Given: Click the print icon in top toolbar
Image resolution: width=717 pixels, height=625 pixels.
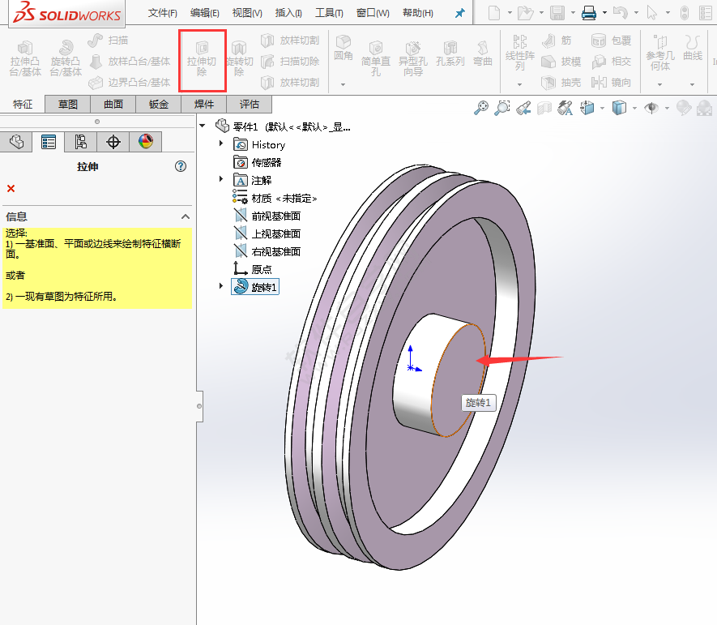Looking at the screenshot, I should click(x=589, y=13).
